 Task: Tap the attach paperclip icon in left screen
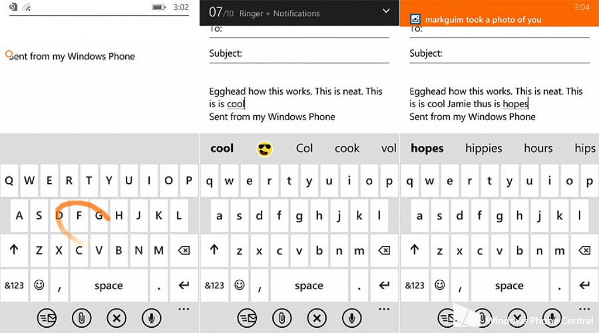point(81,318)
